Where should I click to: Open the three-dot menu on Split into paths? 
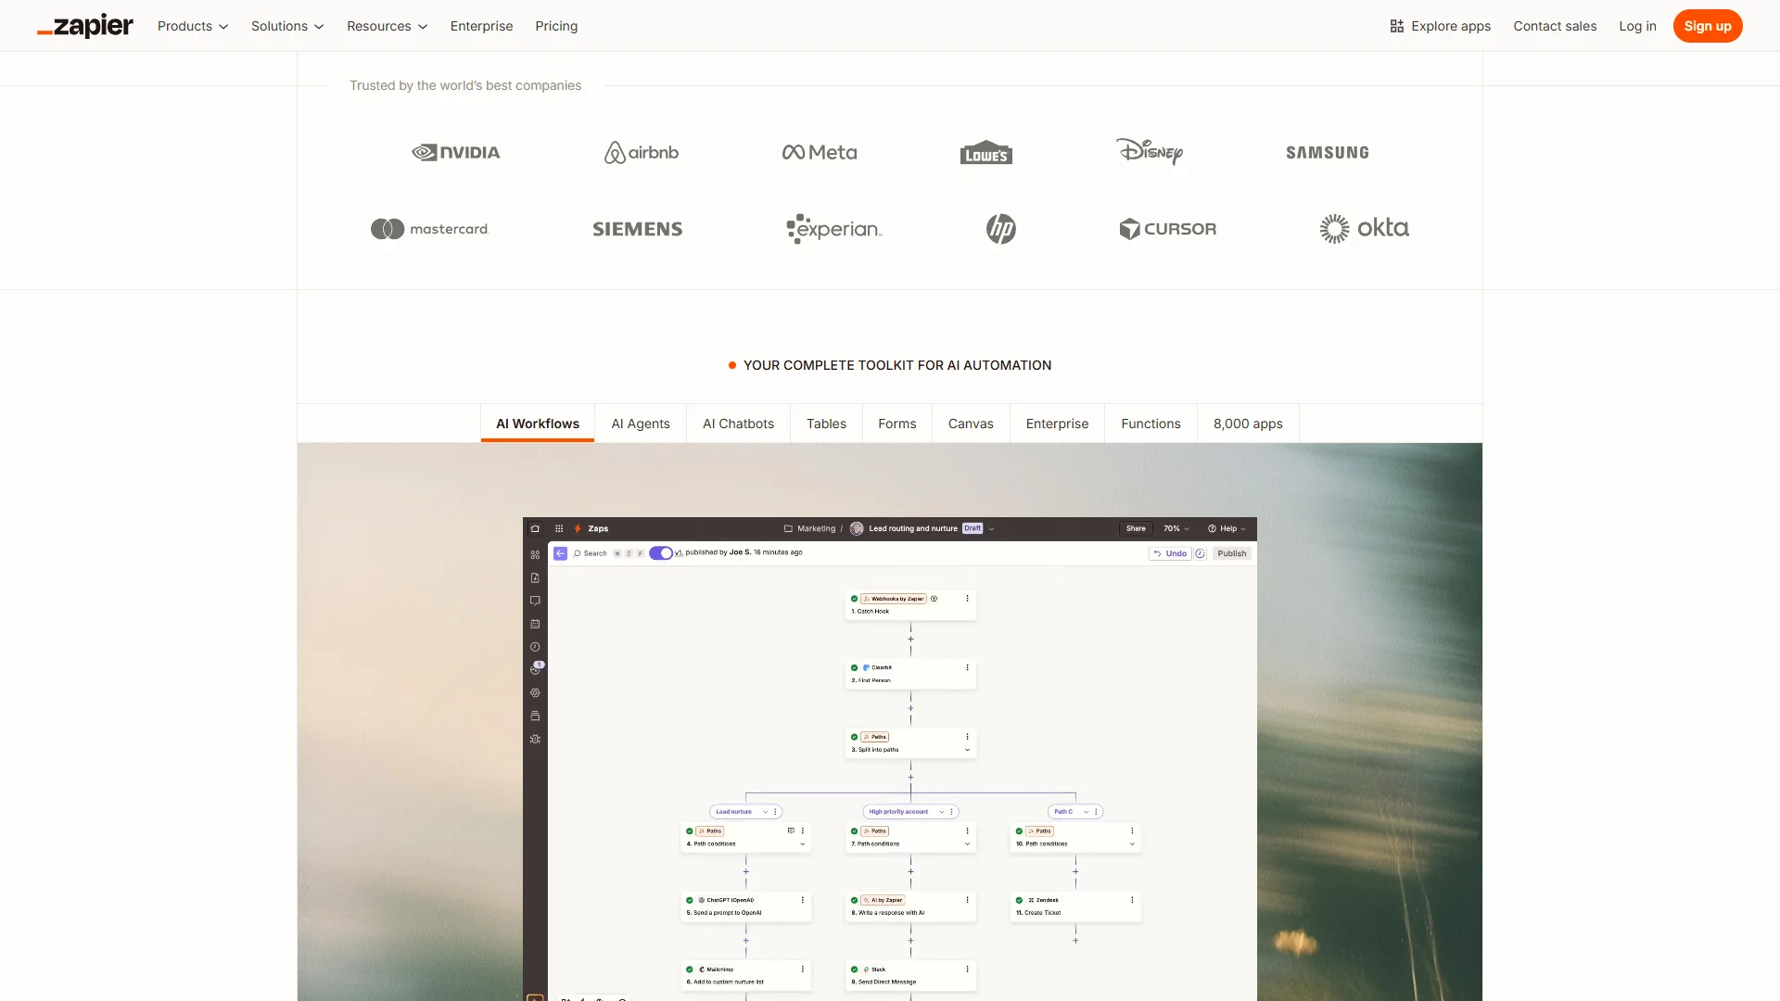pyautogui.click(x=967, y=737)
